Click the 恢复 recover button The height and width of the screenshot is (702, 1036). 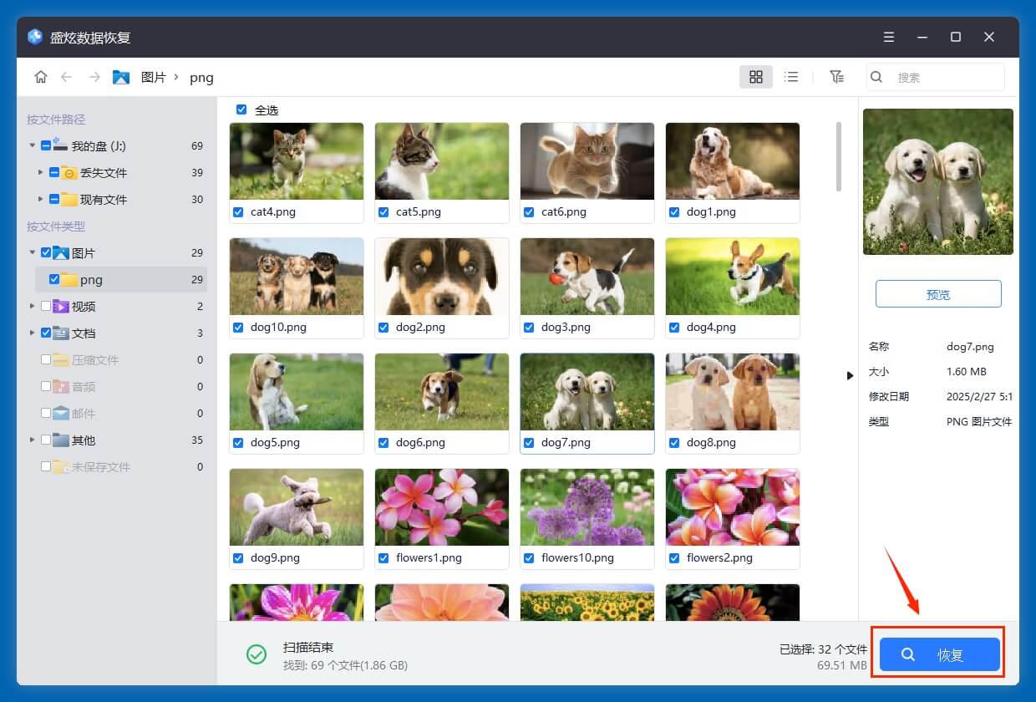click(x=939, y=655)
